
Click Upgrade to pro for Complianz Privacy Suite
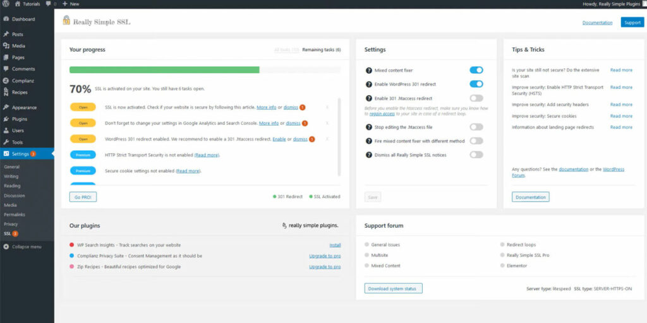point(325,256)
